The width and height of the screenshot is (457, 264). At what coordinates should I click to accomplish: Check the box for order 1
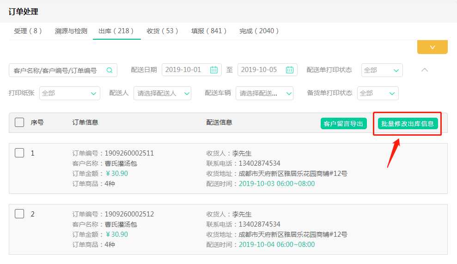coord(19,153)
